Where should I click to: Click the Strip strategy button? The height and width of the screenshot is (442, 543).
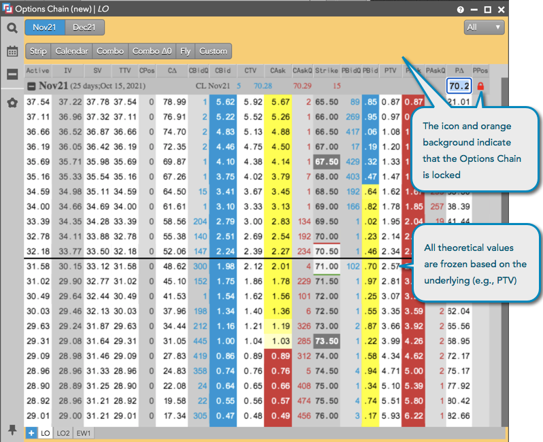(x=38, y=51)
